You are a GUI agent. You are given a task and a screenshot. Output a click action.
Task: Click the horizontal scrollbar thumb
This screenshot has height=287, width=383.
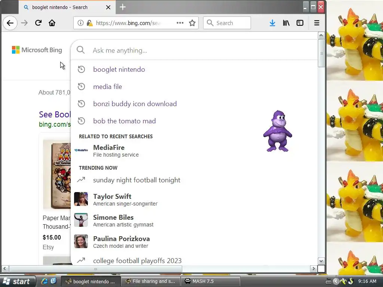click(x=95, y=269)
